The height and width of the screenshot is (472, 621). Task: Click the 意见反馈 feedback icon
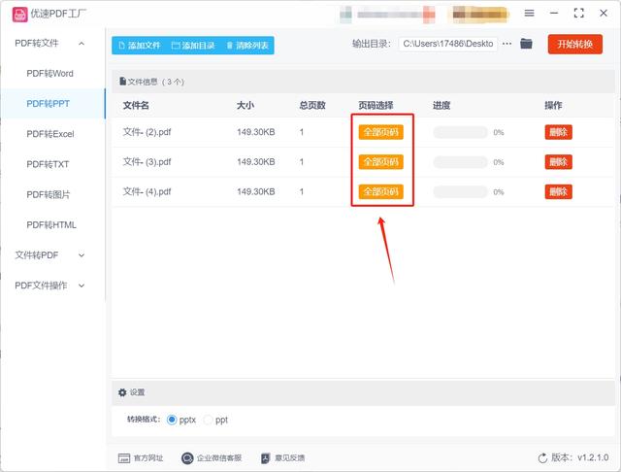click(x=265, y=458)
